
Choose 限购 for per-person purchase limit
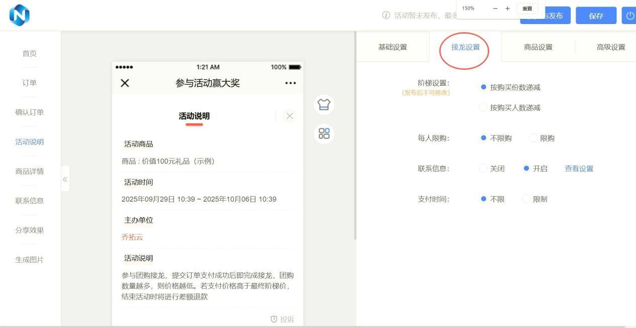[533, 138]
